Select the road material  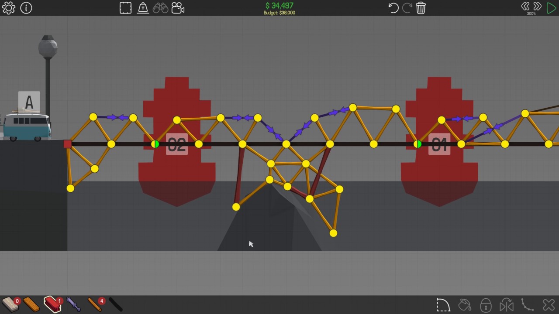point(10,304)
